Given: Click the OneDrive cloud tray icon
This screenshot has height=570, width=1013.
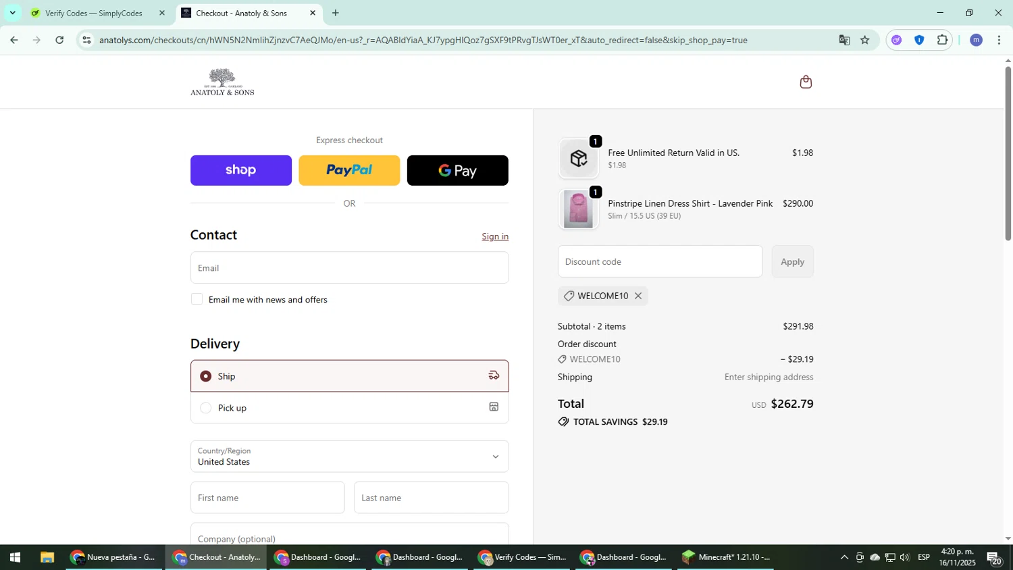Looking at the screenshot, I should pyautogui.click(x=875, y=557).
